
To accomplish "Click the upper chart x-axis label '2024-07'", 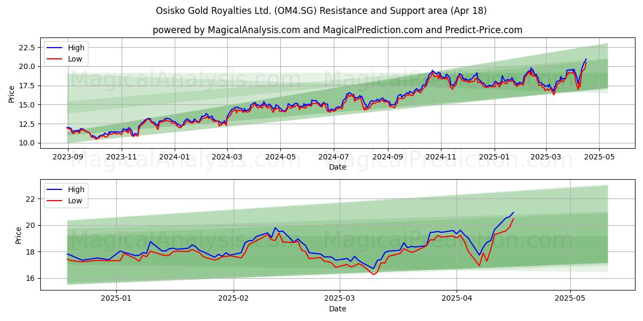I will [334, 157].
